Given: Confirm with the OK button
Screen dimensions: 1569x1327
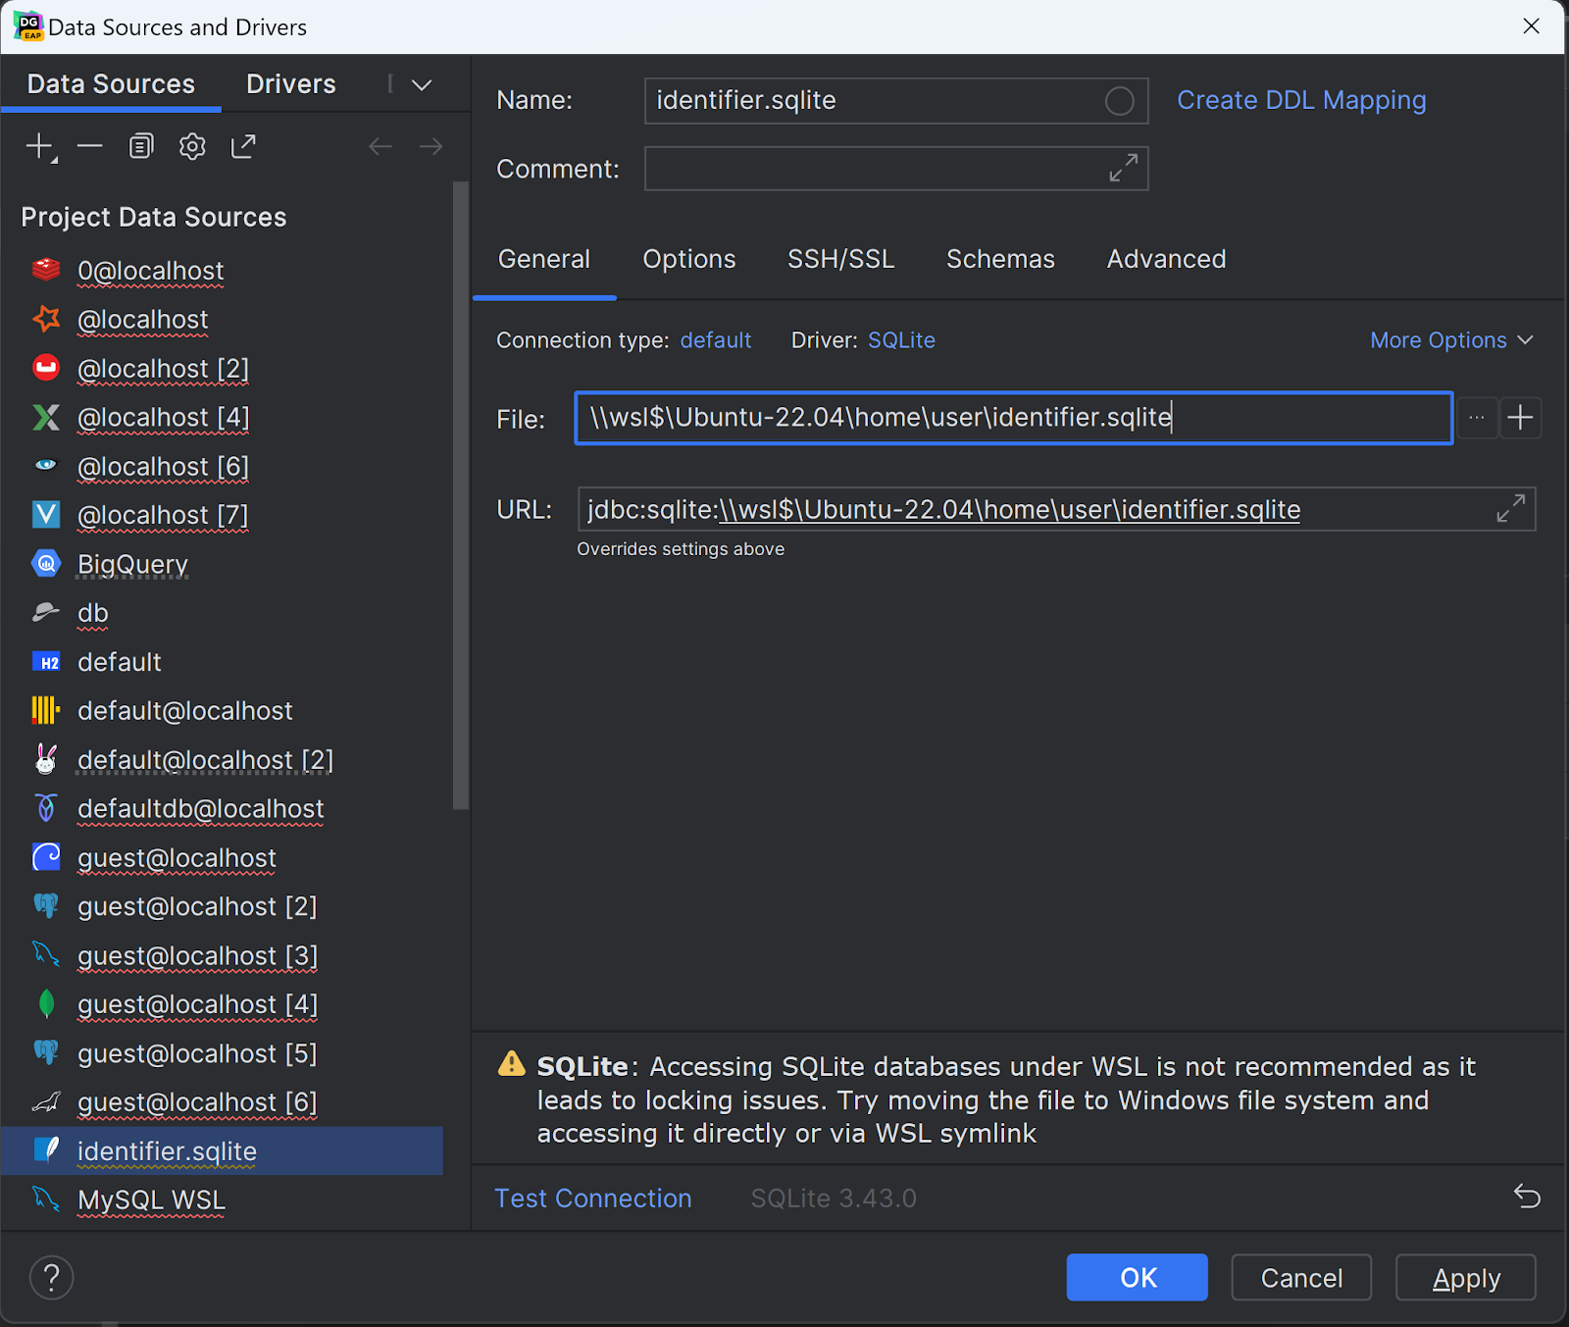Looking at the screenshot, I should (x=1138, y=1277).
